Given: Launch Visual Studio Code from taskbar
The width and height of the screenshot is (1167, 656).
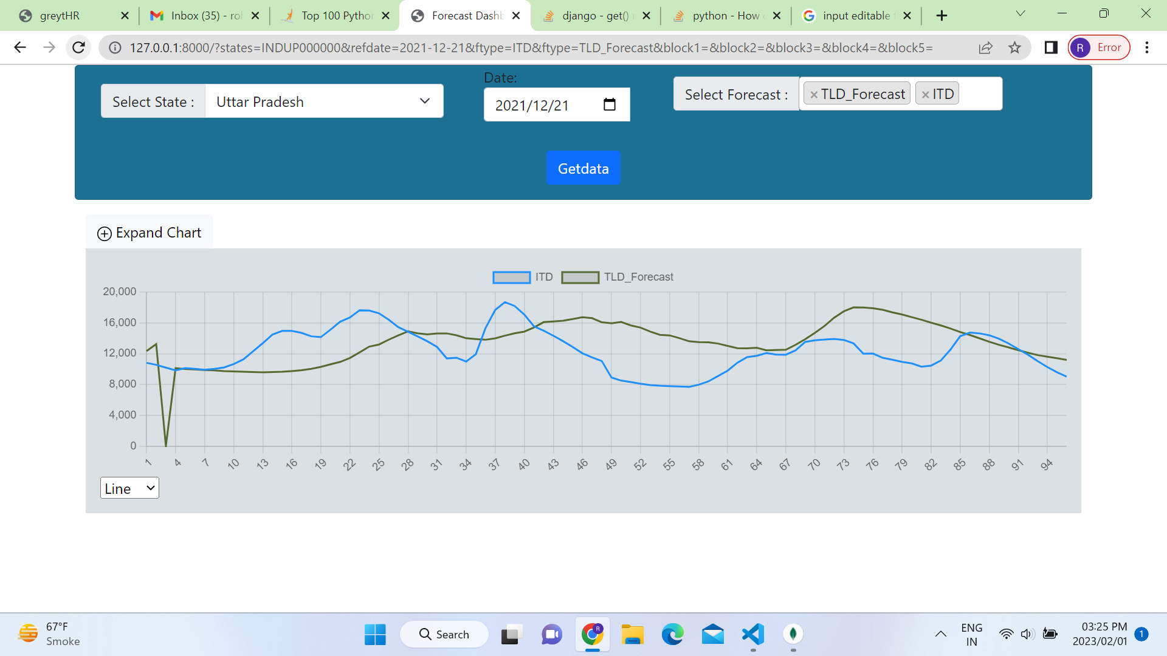Looking at the screenshot, I should click(x=752, y=634).
